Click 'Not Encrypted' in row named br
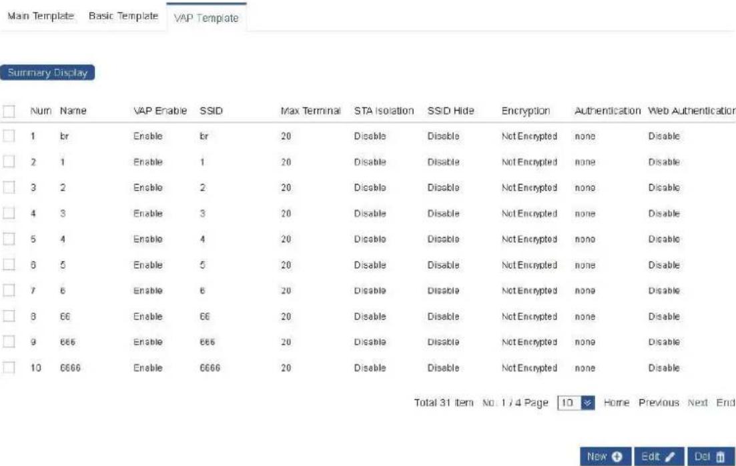The width and height of the screenshot is (736, 466). click(x=529, y=136)
